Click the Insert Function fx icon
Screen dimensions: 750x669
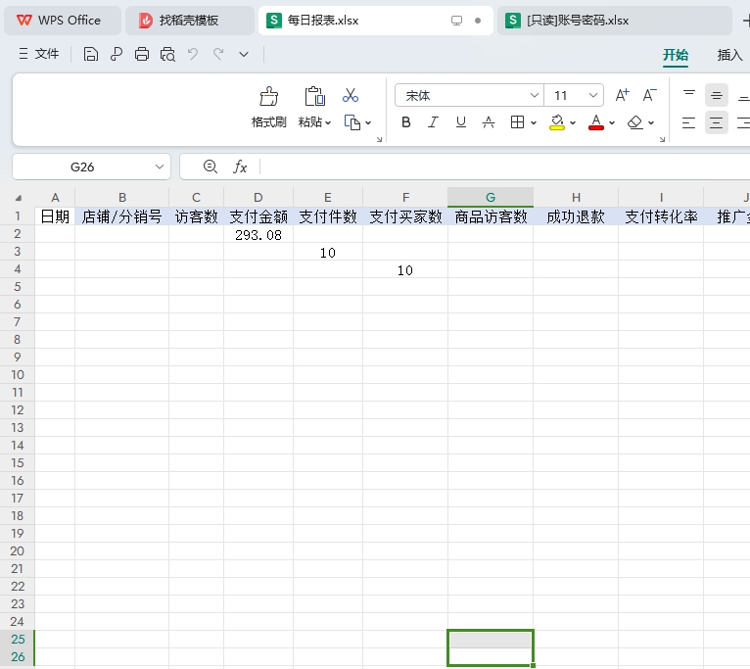[x=240, y=167]
